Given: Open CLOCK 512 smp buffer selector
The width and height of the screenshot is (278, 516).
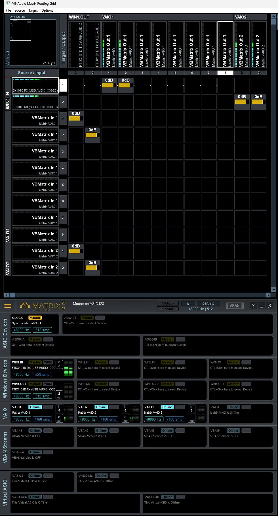Looking at the screenshot, I should pos(42,330).
